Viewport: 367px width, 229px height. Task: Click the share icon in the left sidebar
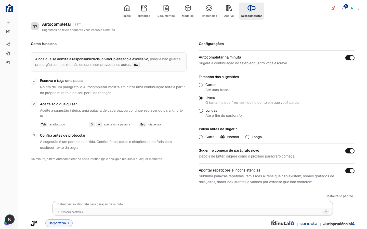point(8,44)
